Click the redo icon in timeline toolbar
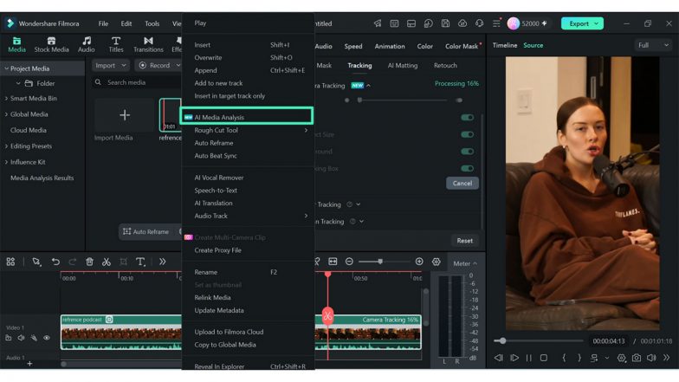 [x=73, y=262]
